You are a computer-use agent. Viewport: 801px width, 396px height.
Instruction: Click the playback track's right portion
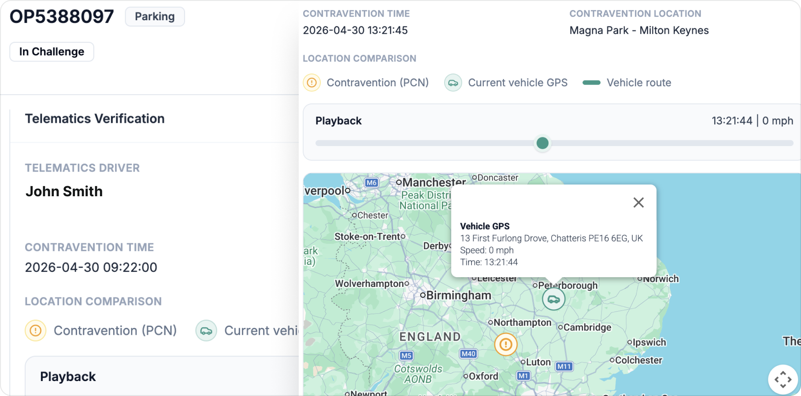tap(672, 143)
